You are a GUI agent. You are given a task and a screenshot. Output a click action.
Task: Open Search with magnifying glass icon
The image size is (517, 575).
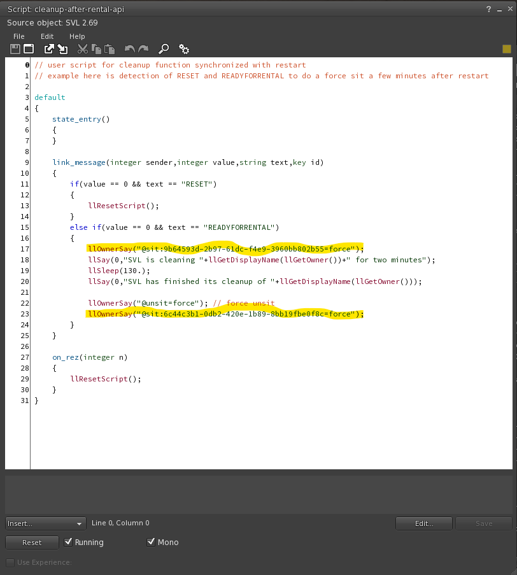pos(164,49)
